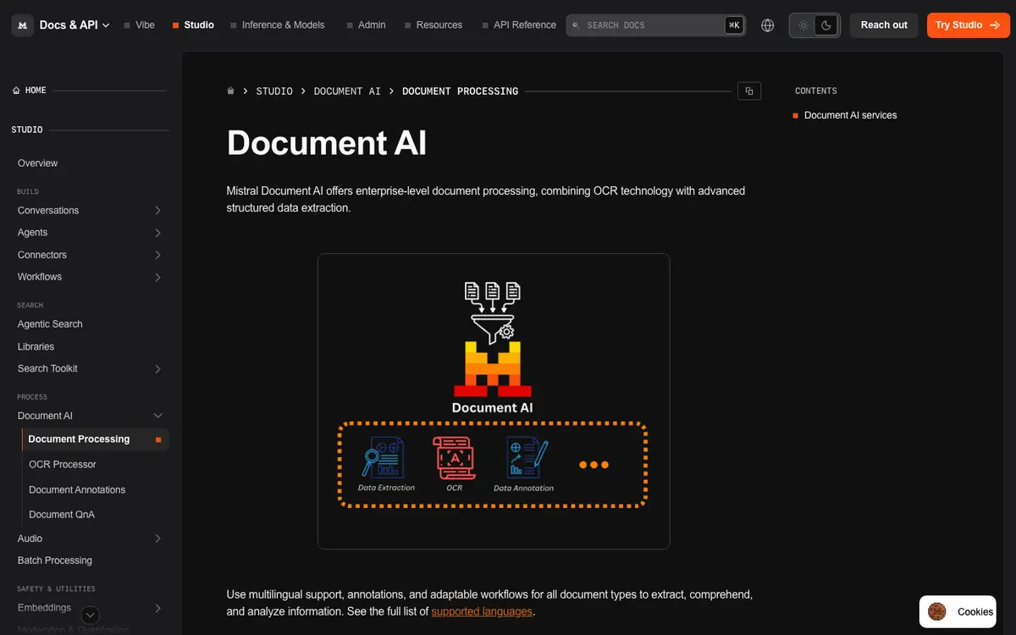Click the breadcrumb home icon
Screen dimensions: 1016x635
tap(230, 91)
